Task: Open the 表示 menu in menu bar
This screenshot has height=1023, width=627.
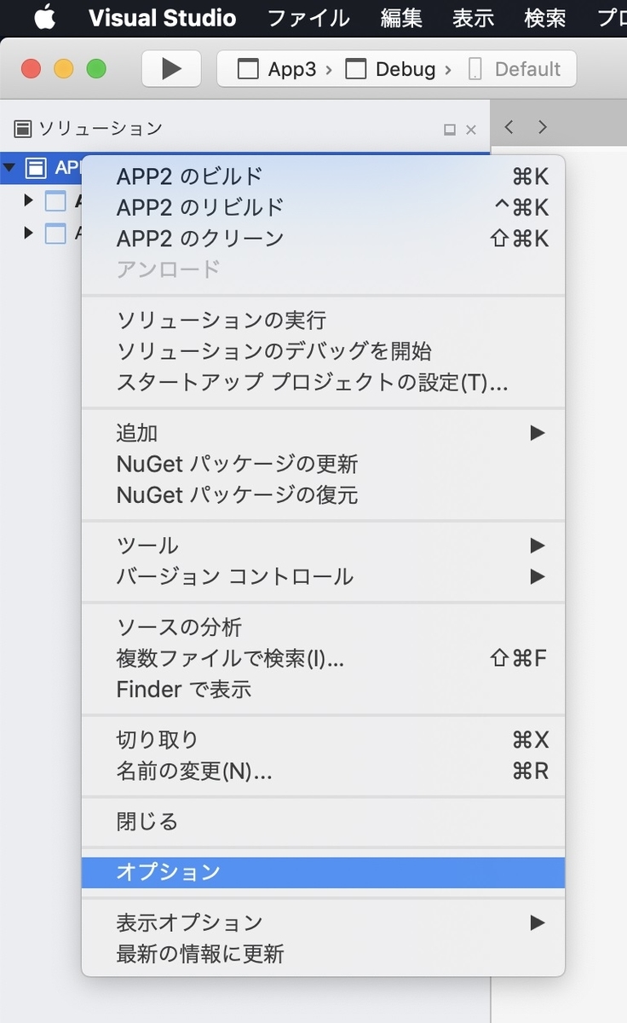Action: pos(473,18)
